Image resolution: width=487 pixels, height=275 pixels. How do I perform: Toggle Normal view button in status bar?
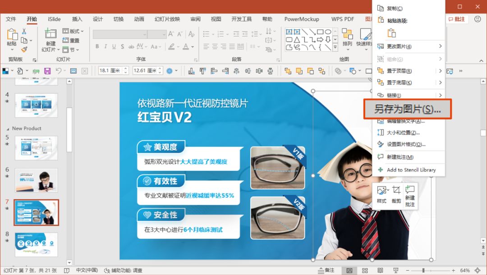coord(349,270)
